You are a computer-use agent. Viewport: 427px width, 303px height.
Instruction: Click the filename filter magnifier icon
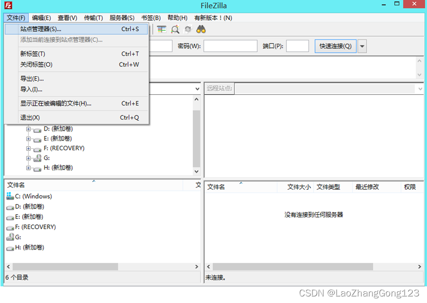[x=175, y=29]
